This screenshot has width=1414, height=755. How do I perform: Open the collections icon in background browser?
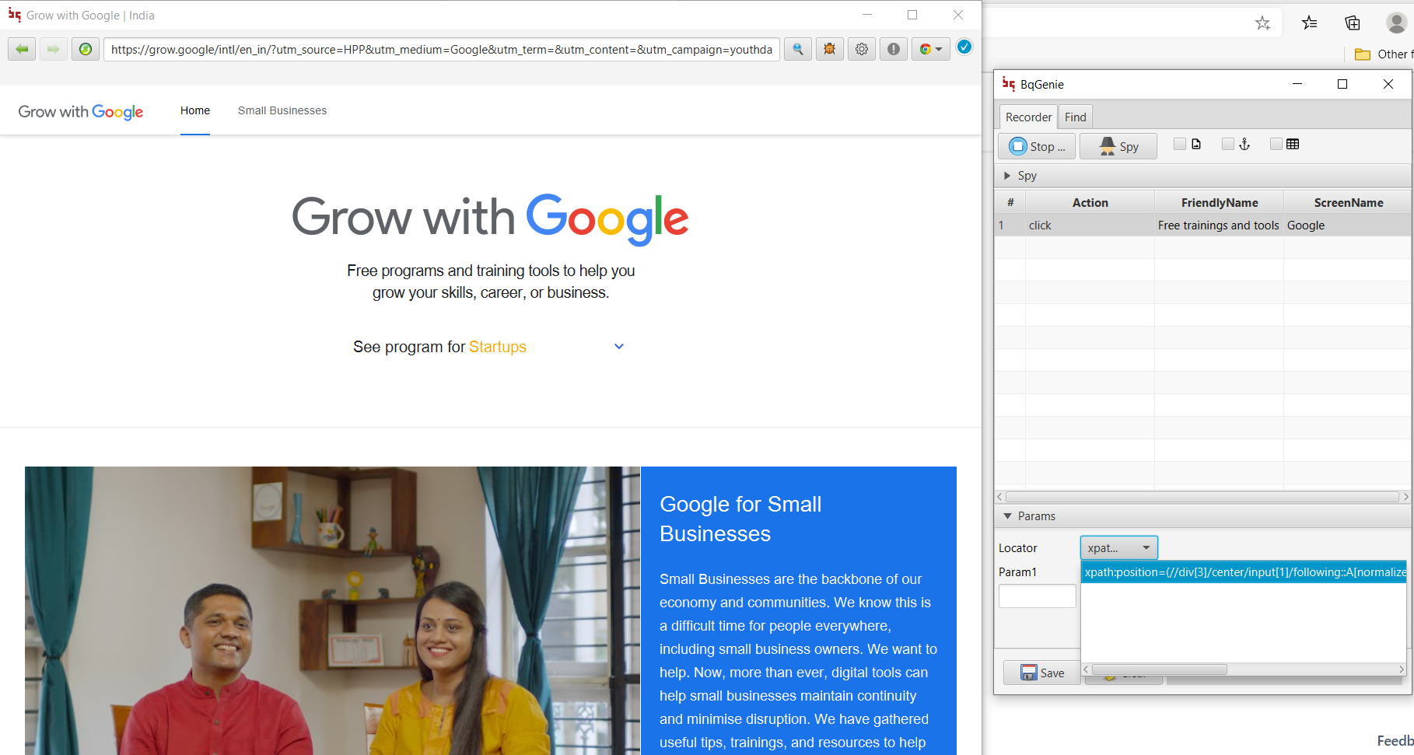[x=1353, y=23]
